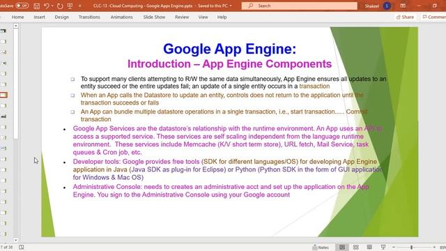The height and width of the screenshot is (251, 446).
Task: Click thumbnail pane scroll-down arrow
Action: [x=15, y=240]
